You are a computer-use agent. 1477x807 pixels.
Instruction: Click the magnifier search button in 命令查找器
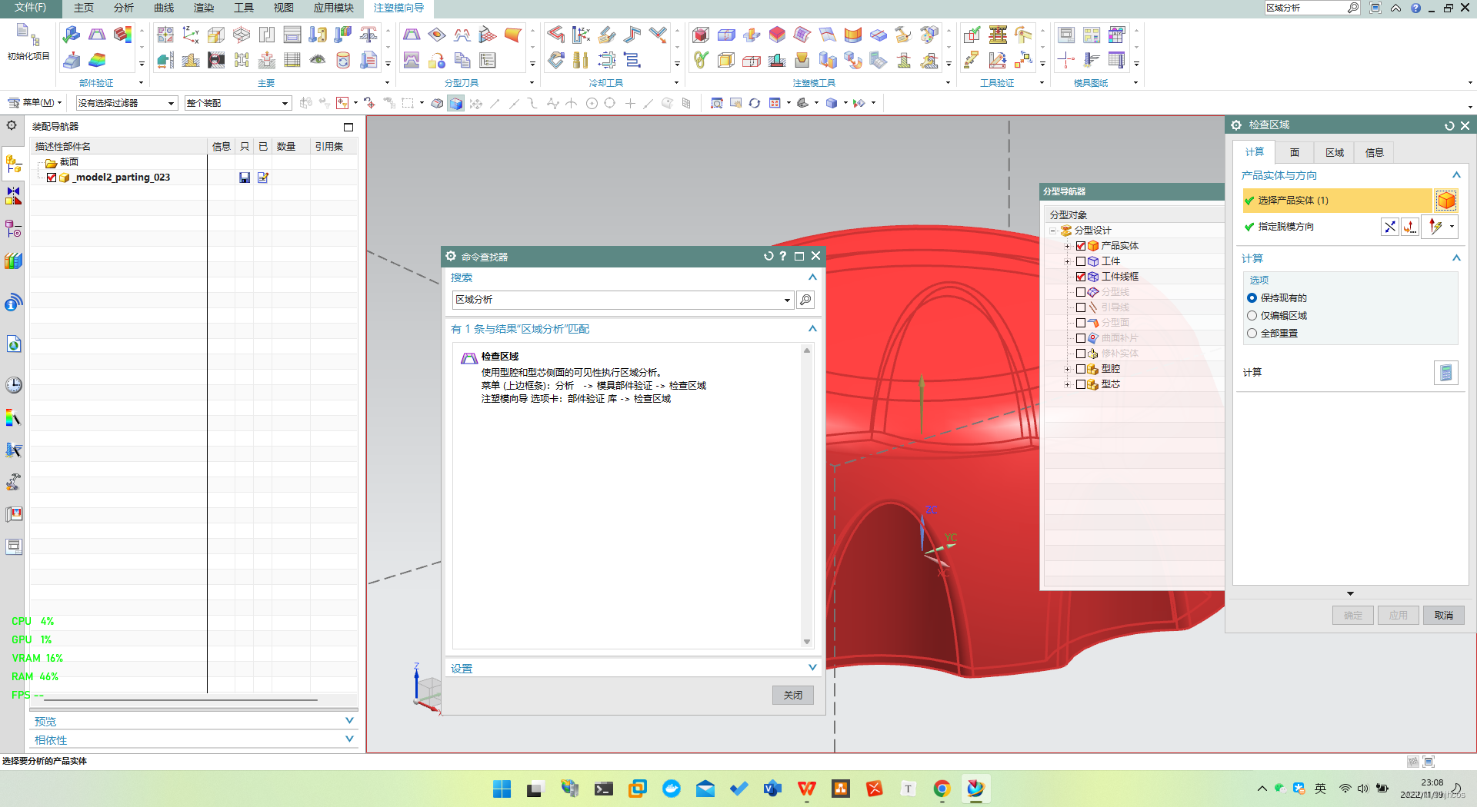[805, 300]
